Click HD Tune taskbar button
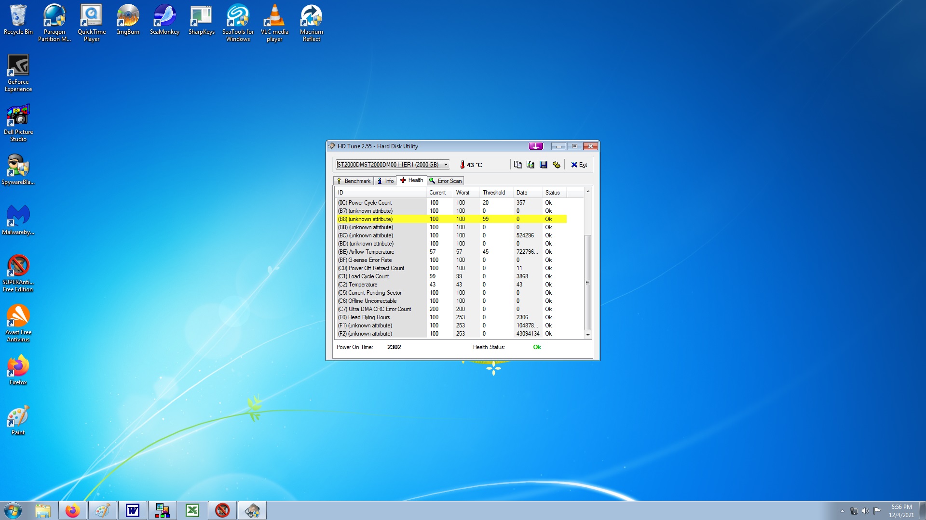The height and width of the screenshot is (520, 926). (252, 510)
